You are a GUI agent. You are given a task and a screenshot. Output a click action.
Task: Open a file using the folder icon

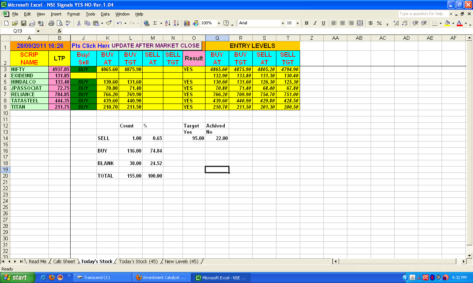tap(15, 23)
